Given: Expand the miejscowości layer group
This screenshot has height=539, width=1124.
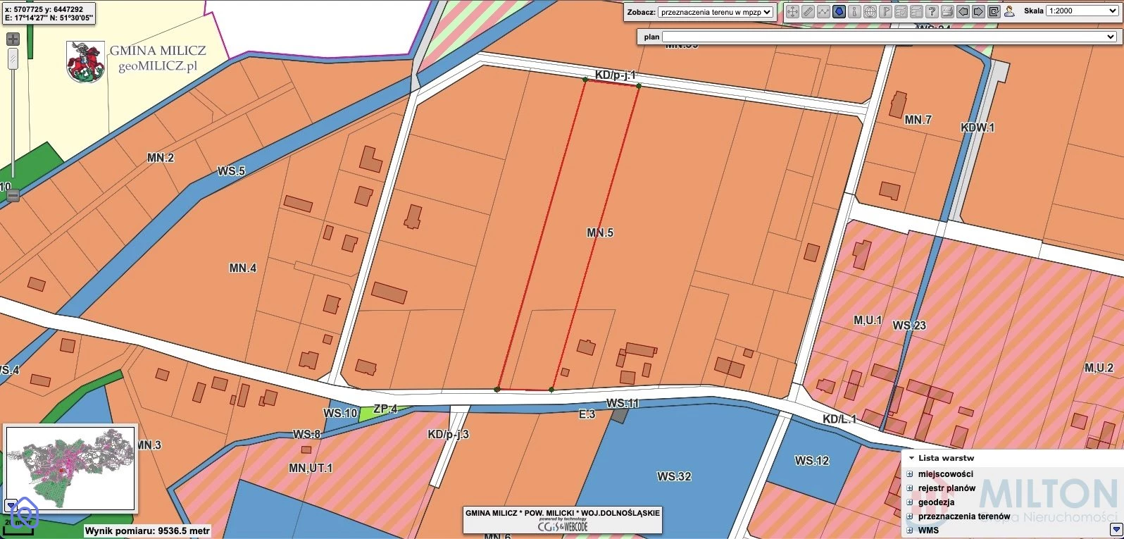Looking at the screenshot, I should click(x=909, y=474).
